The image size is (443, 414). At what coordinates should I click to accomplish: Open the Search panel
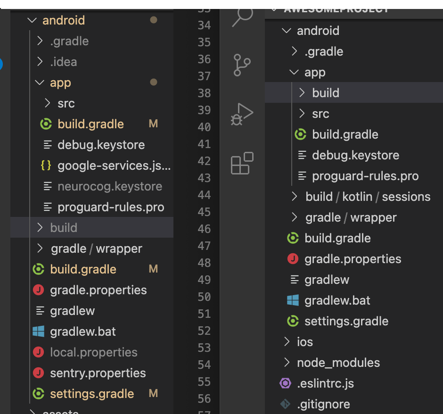(x=241, y=17)
